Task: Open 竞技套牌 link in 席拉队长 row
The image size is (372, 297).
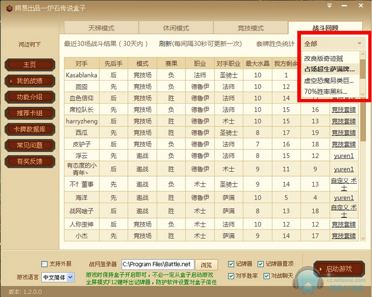Action: [343, 110]
